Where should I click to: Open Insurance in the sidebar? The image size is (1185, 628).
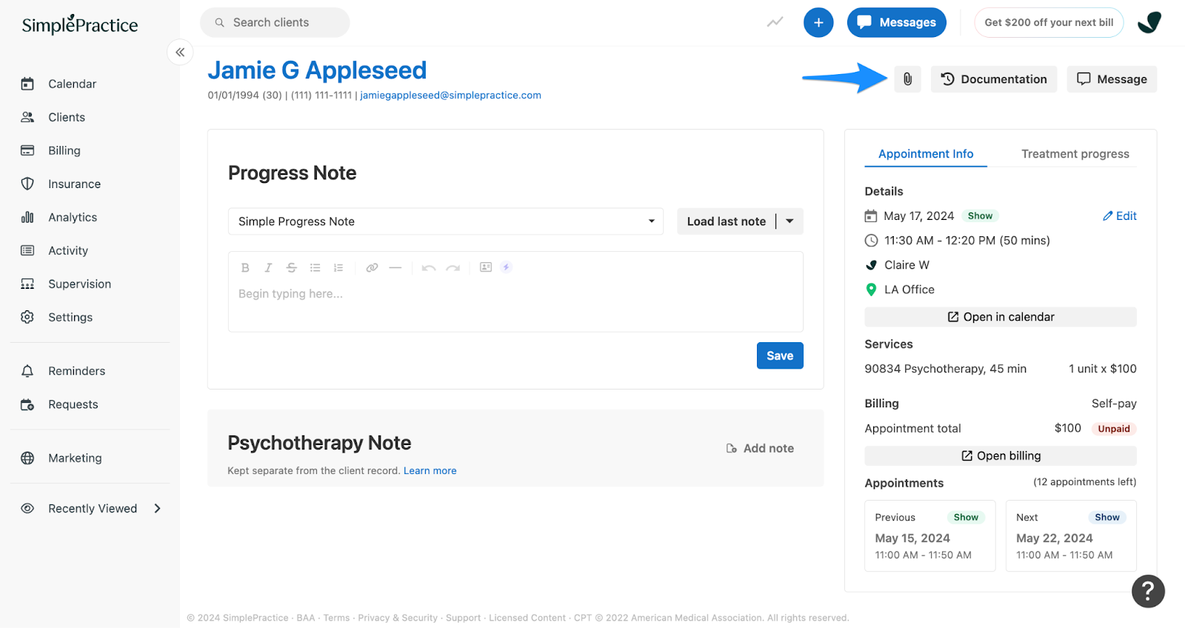coord(74,184)
